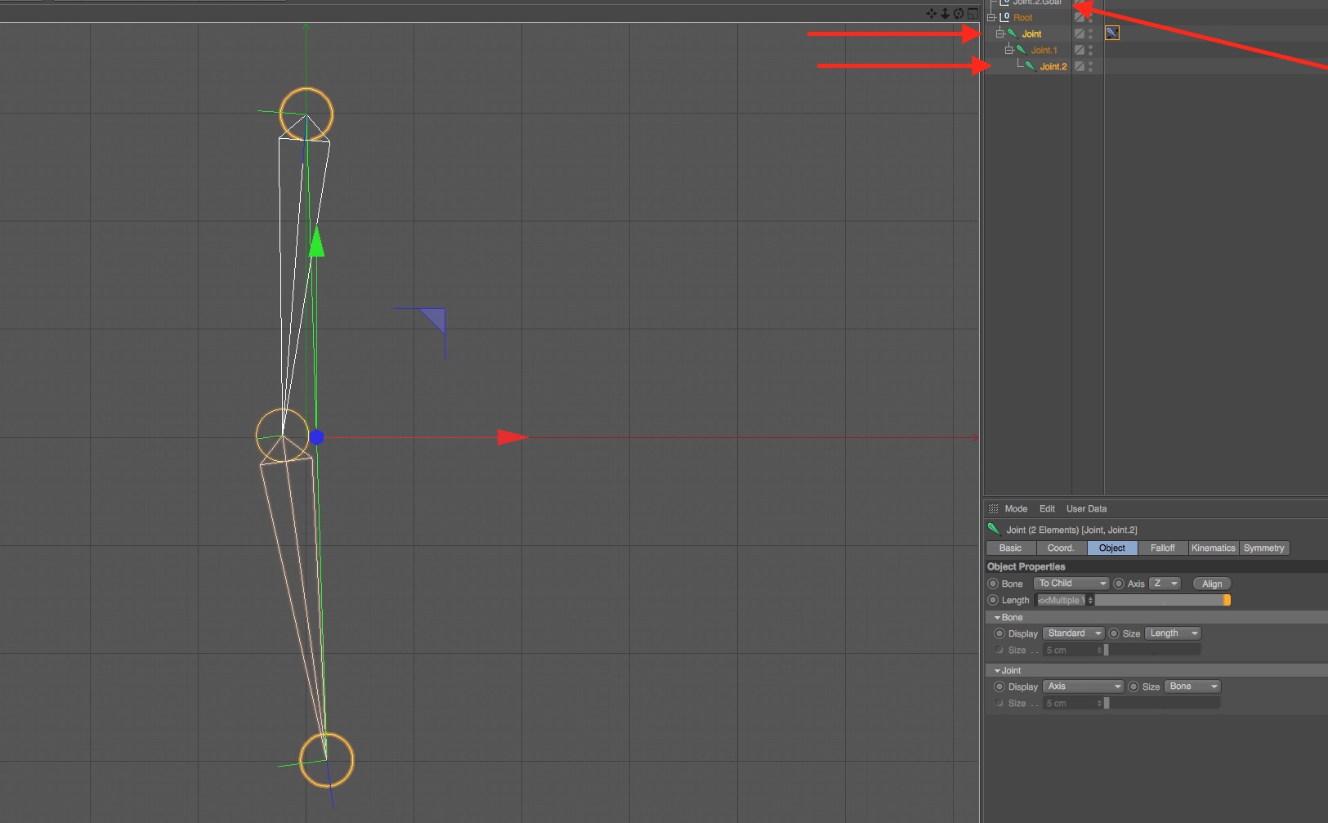Viewport: 1328px width, 823px height.
Task: Collapse the Root hierarchy
Action: [991, 17]
